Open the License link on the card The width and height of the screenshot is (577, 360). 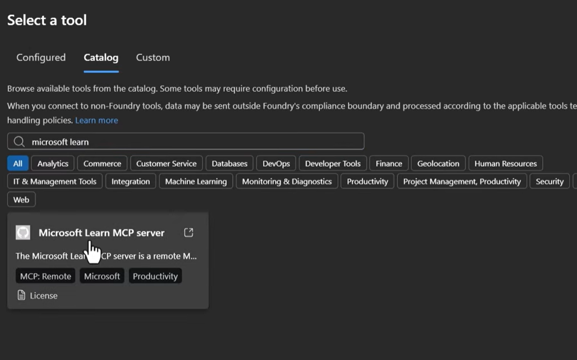pyautogui.click(x=43, y=296)
